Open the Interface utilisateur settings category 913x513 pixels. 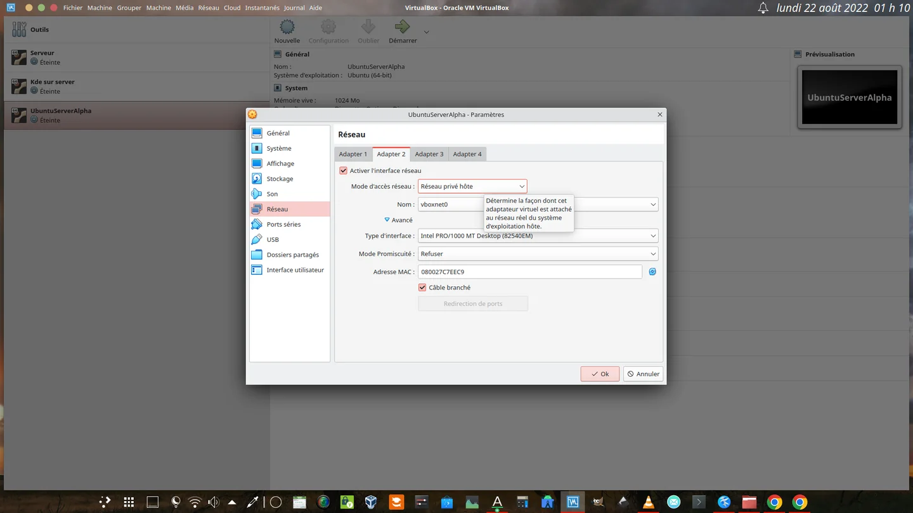[x=290, y=270]
